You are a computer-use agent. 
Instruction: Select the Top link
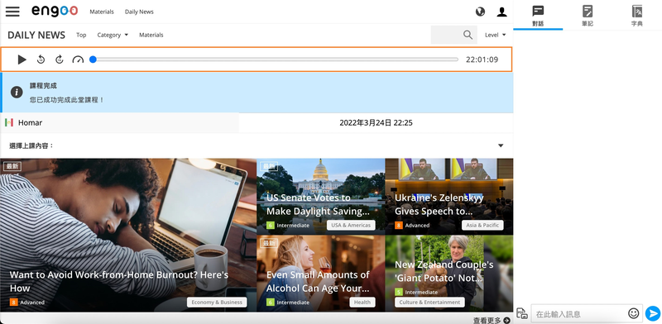(81, 35)
